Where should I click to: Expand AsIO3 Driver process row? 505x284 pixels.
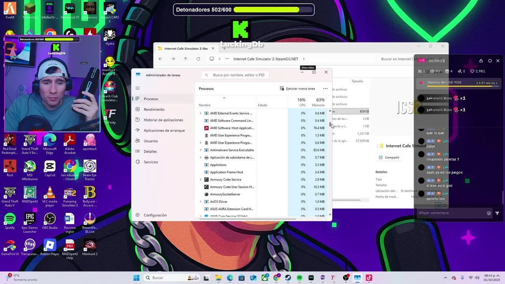pyautogui.click(x=200, y=202)
